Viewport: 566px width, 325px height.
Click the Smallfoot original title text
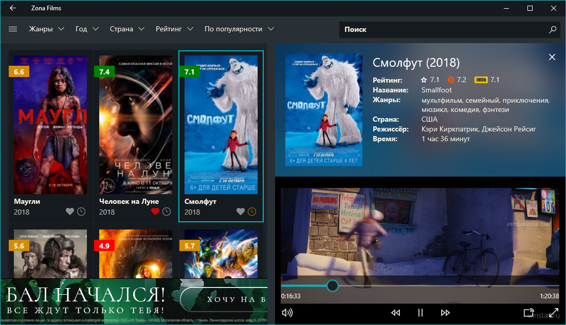pos(436,90)
